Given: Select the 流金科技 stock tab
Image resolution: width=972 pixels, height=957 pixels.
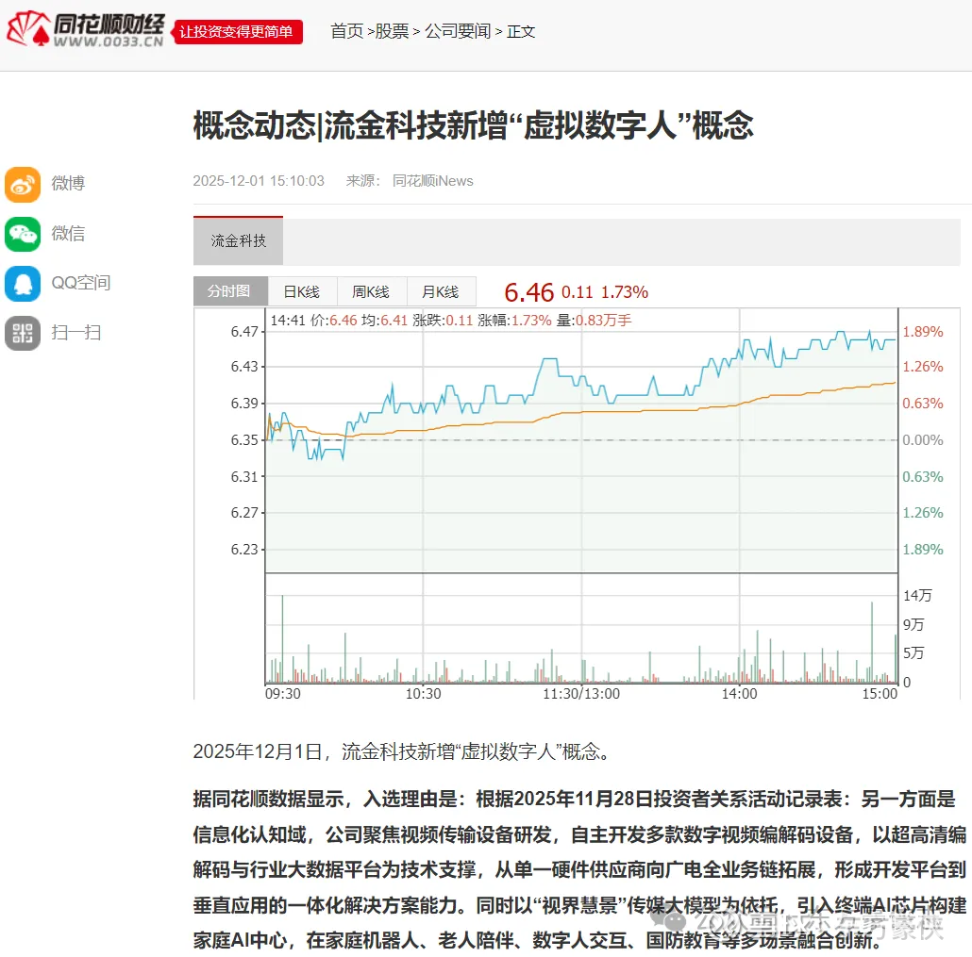Looking at the screenshot, I should click(238, 241).
